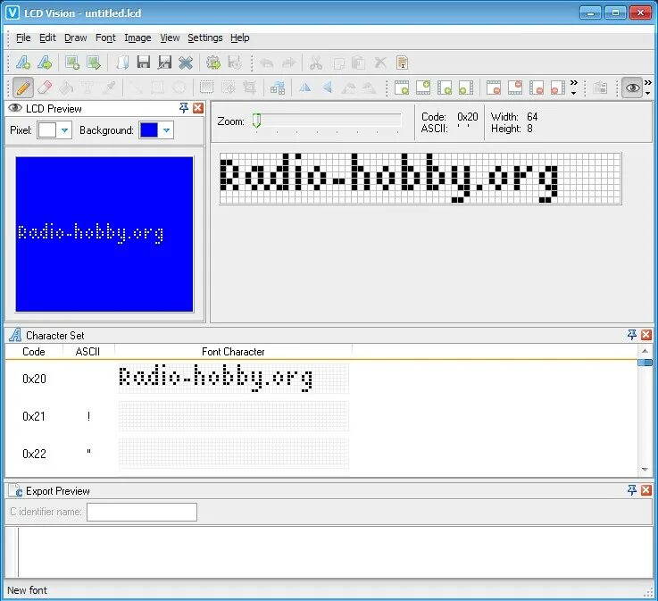Add row at top icon
Viewport: 658px width, 601px height.
coord(402,88)
